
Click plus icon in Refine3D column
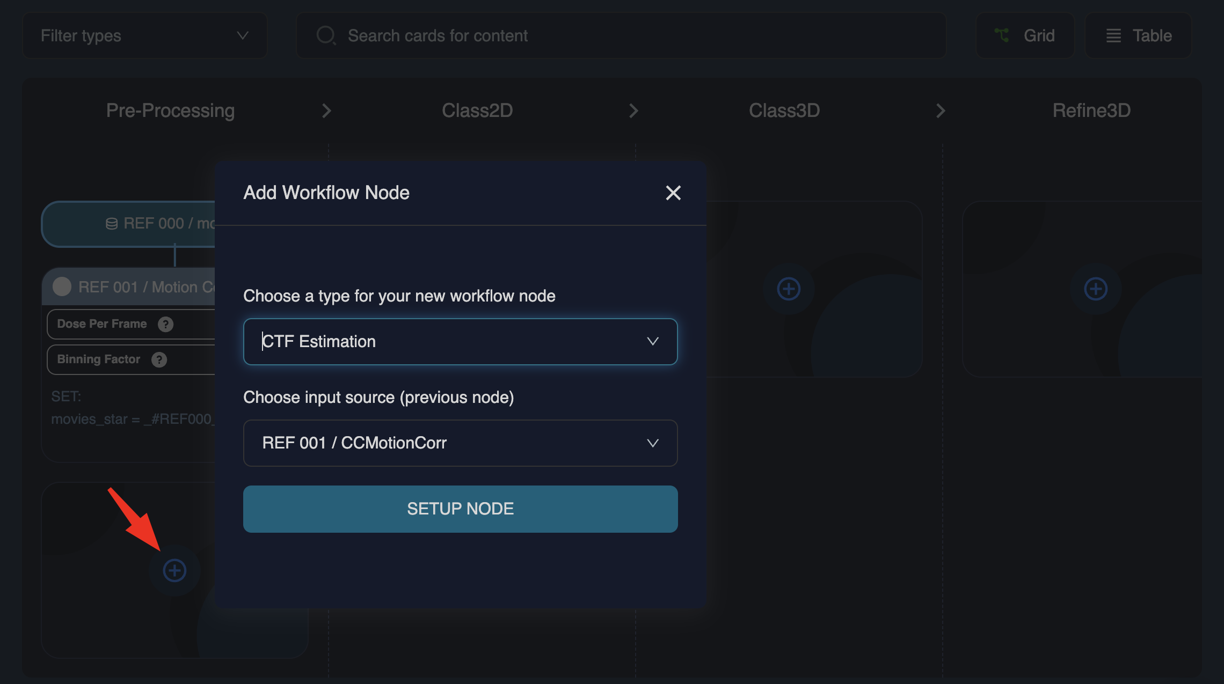1096,289
